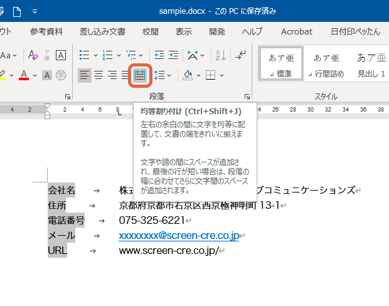This screenshot has width=389, height=306.
Task: Click the メール label text
Action: [x=61, y=235]
